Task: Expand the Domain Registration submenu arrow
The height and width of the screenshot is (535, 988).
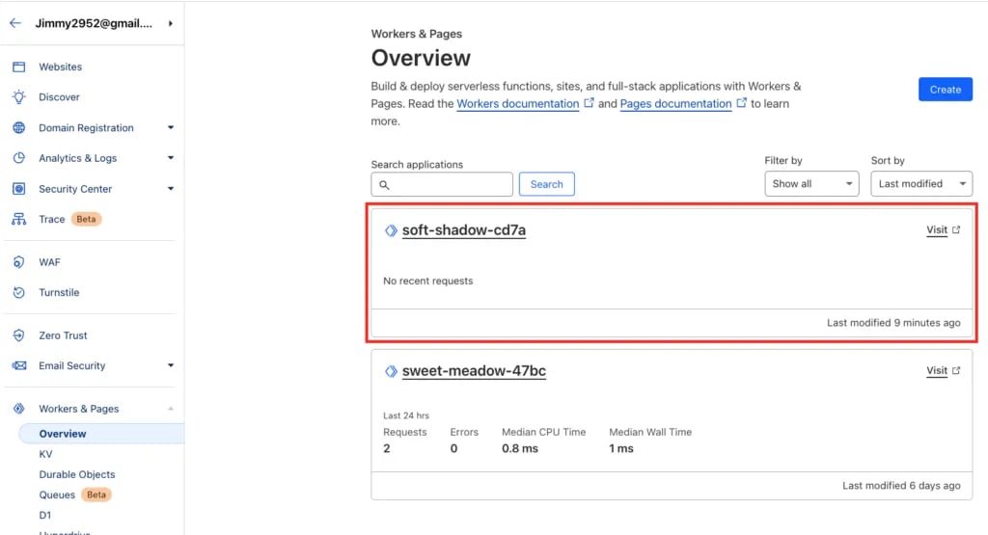Action: [170, 128]
